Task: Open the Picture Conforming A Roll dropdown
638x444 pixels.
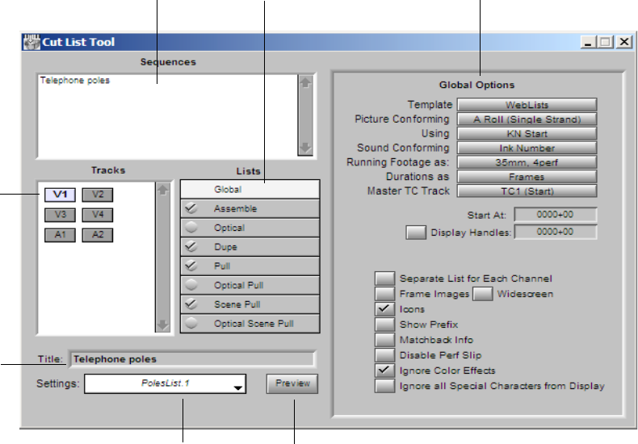Action: tap(527, 119)
